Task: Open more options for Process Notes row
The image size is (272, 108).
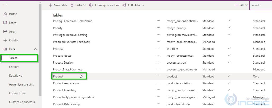Action: 159,56
